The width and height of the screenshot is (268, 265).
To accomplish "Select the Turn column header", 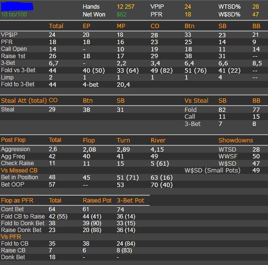I will (x=124, y=140).
